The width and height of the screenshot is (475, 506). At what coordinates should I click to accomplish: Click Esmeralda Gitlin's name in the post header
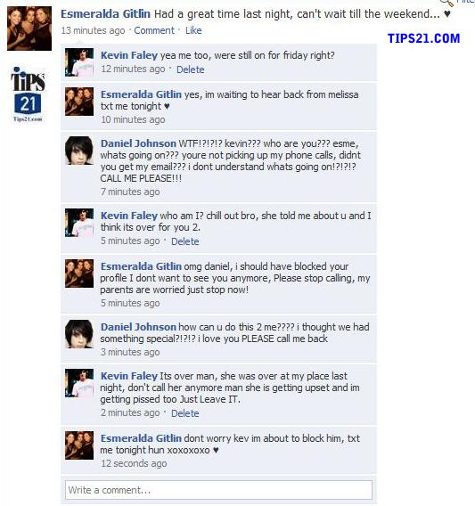tap(105, 14)
